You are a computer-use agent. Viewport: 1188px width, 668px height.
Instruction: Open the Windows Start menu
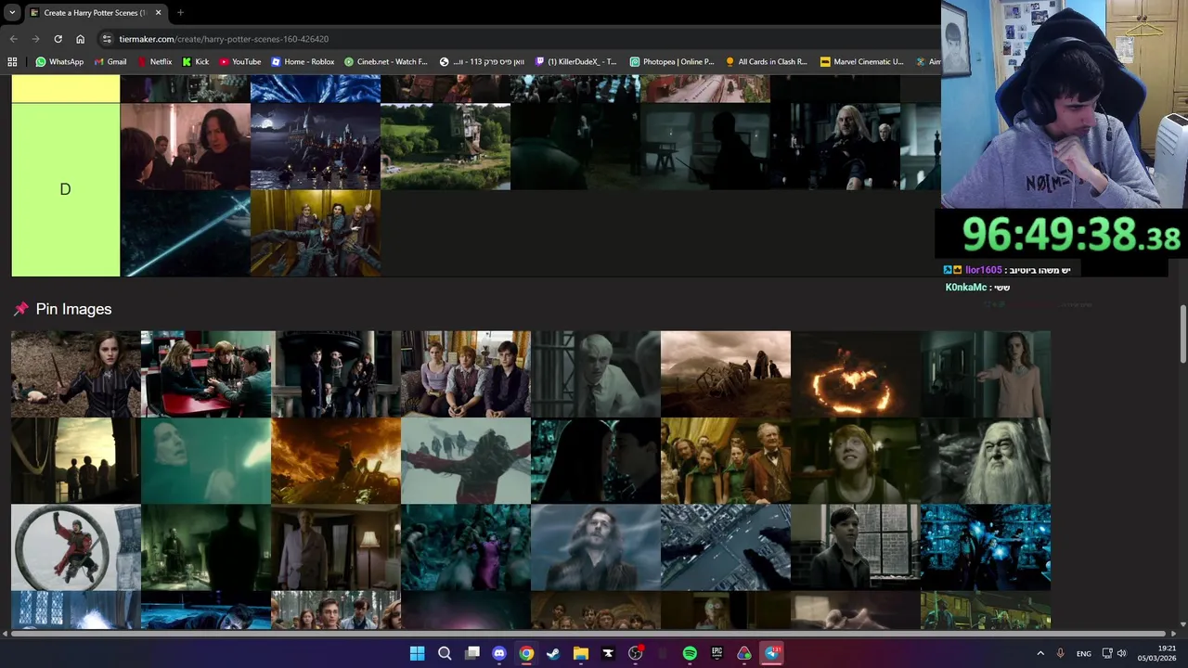tap(417, 653)
